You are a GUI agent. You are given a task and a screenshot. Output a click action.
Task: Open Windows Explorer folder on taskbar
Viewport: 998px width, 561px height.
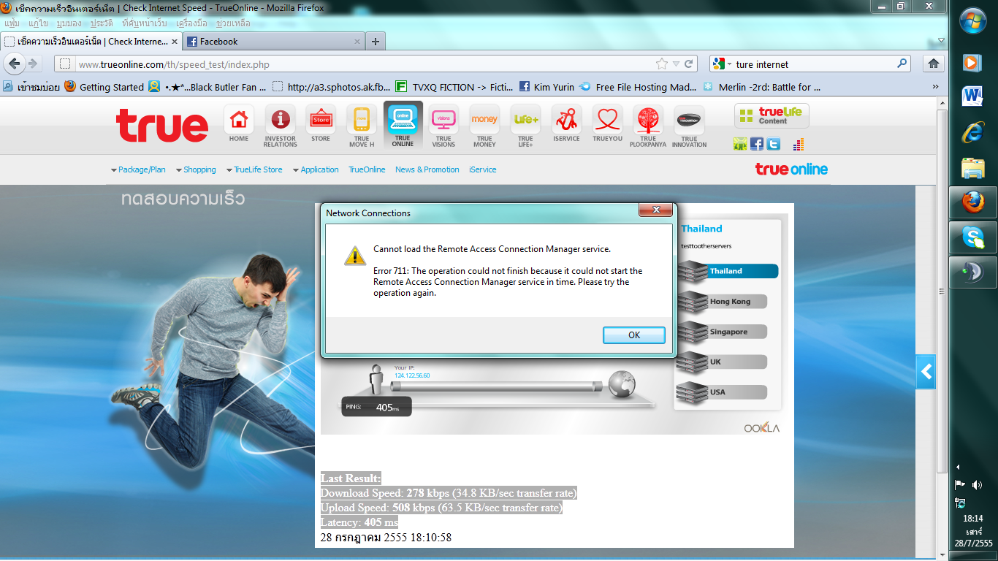(972, 167)
